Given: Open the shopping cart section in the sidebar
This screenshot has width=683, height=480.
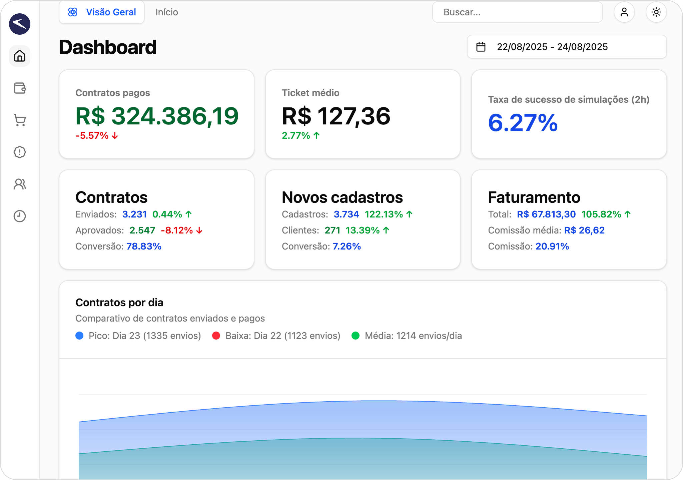Looking at the screenshot, I should coord(19,120).
